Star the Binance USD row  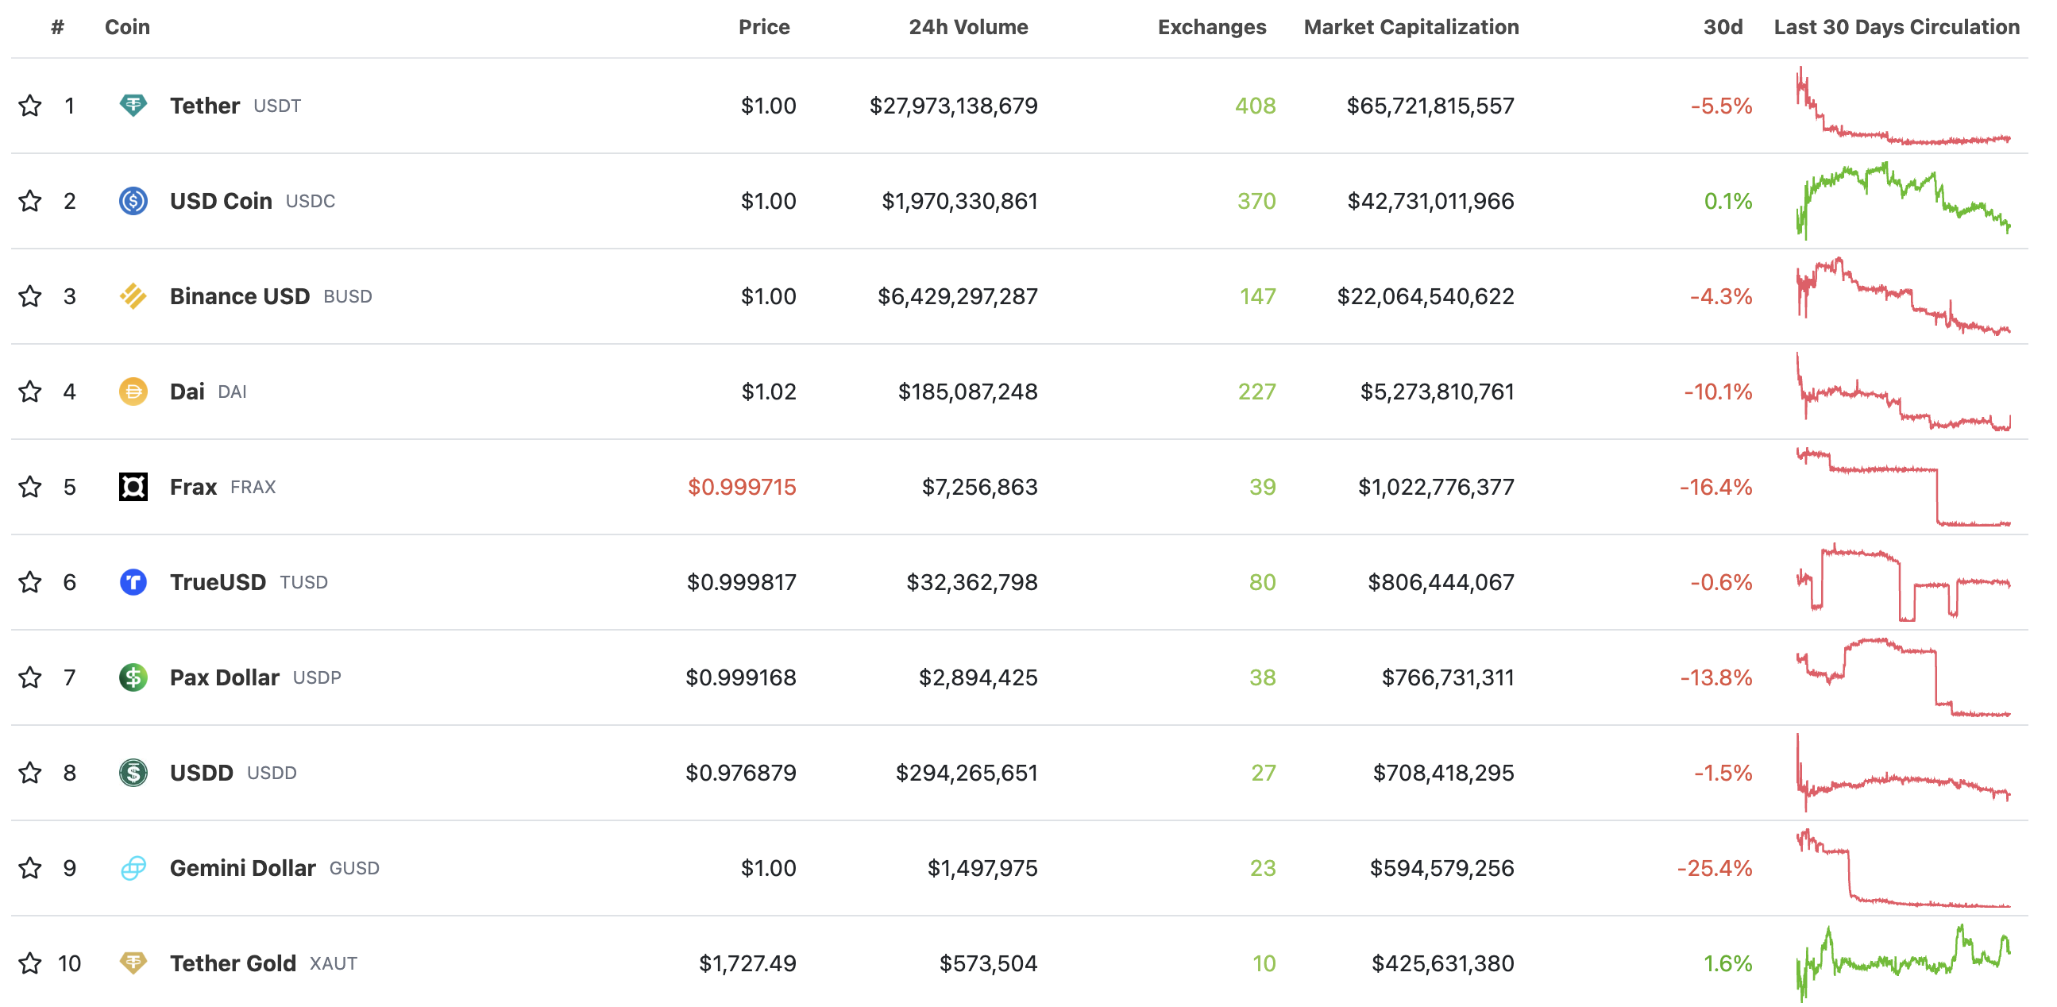point(30,296)
